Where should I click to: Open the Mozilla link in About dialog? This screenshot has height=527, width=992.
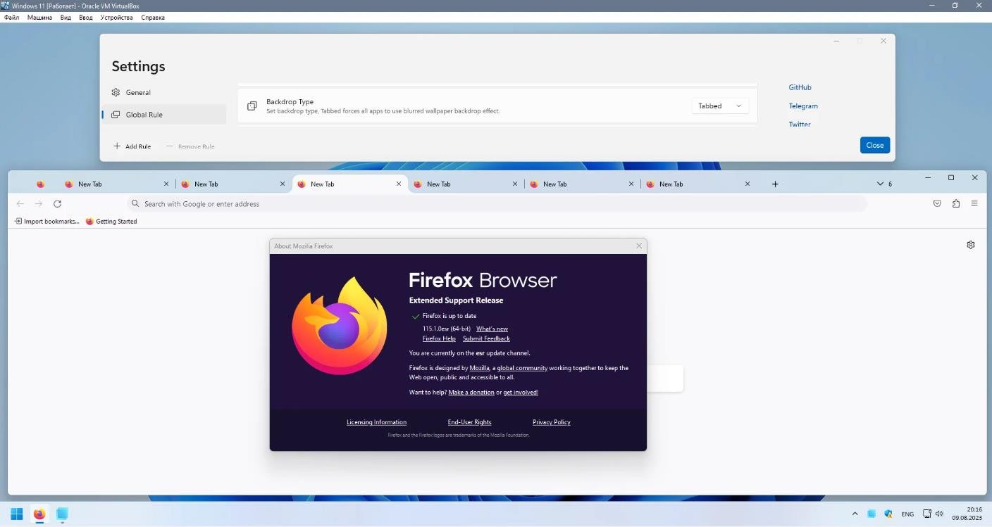(x=479, y=368)
